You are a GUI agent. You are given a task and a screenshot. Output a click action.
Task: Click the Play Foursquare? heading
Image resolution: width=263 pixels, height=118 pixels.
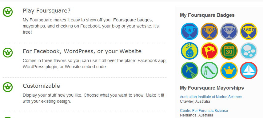click(47, 11)
